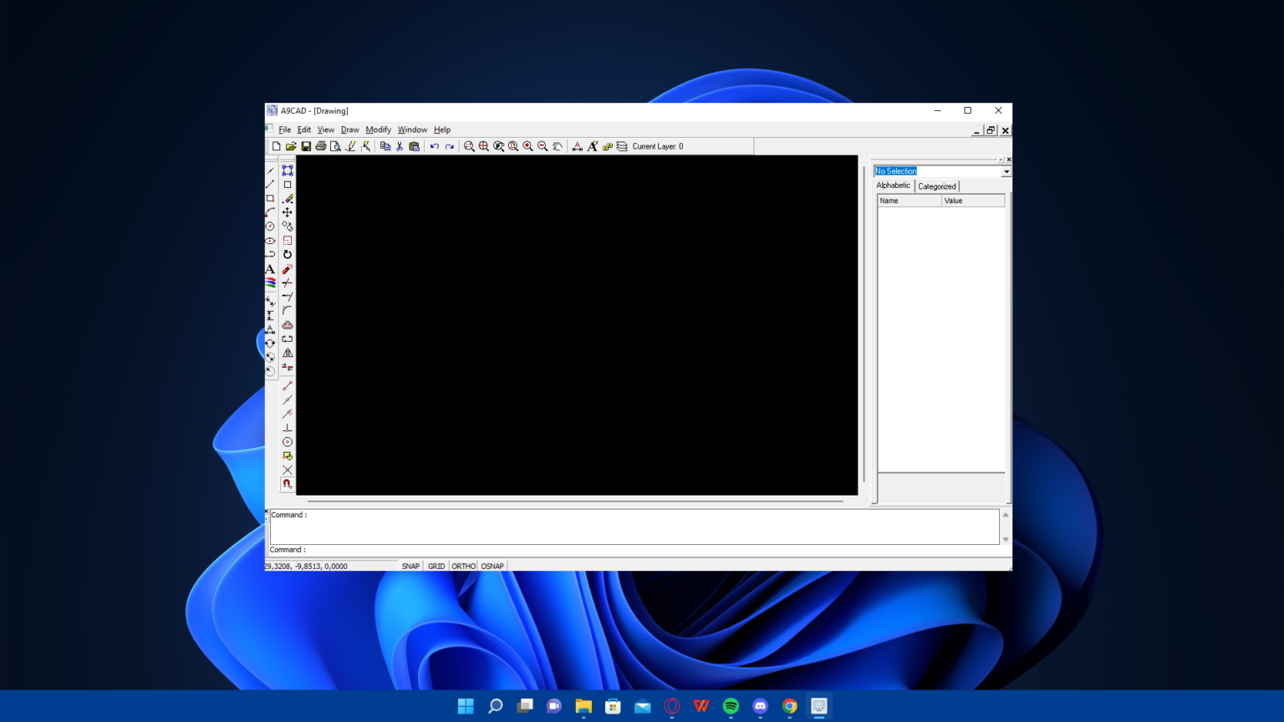Toggle SNAP mode in status bar
1284x722 pixels.
[x=410, y=567]
